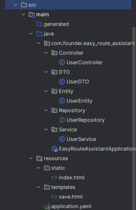
Task: Click the UserRepository interface icon
Action: [x=62, y=120]
